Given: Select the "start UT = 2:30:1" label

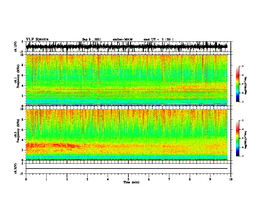Looking at the screenshot, I should pos(159,39).
